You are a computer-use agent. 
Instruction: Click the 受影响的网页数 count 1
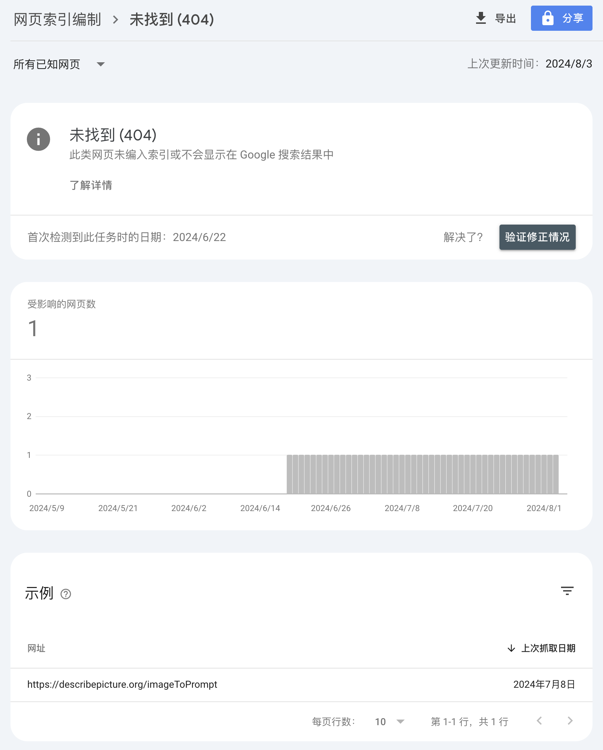[x=33, y=328]
